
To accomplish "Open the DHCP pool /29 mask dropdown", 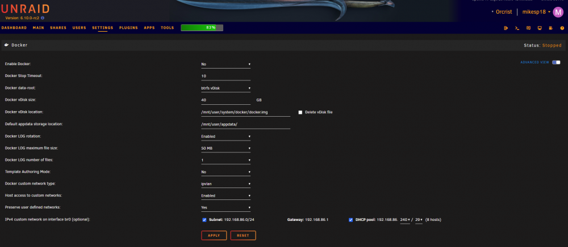I will coord(419,220).
